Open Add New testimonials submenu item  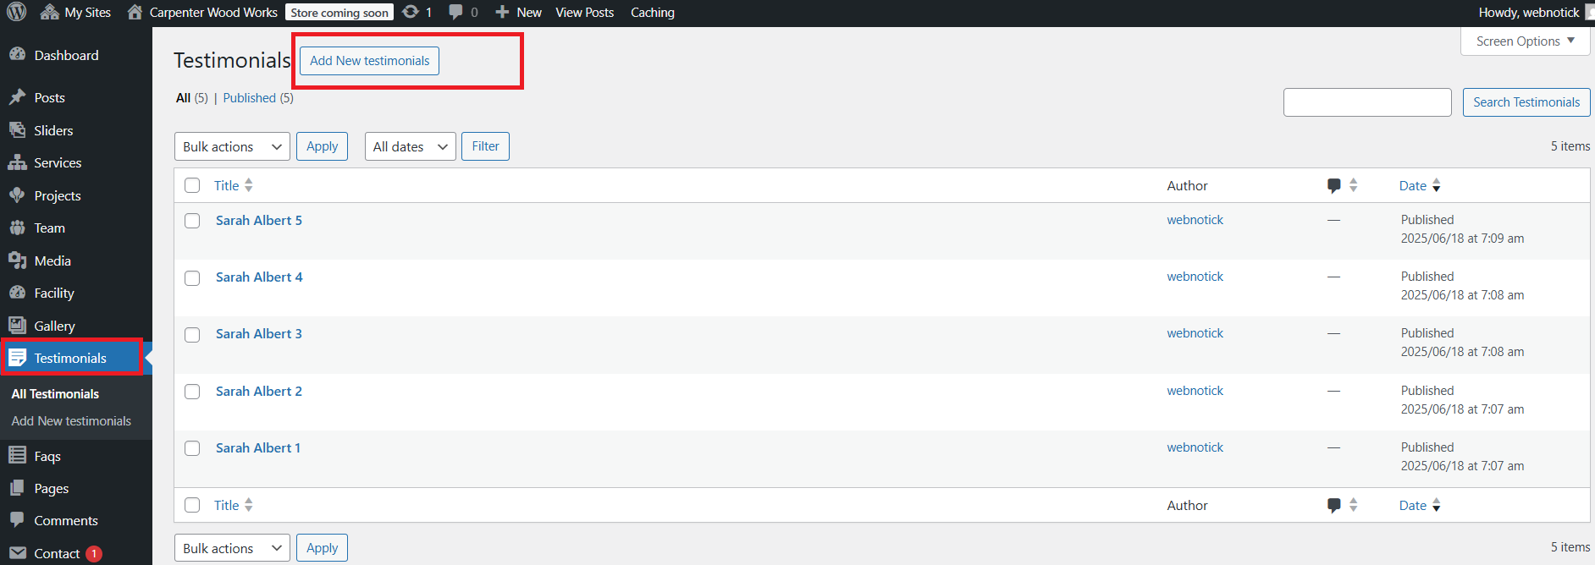[71, 421]
